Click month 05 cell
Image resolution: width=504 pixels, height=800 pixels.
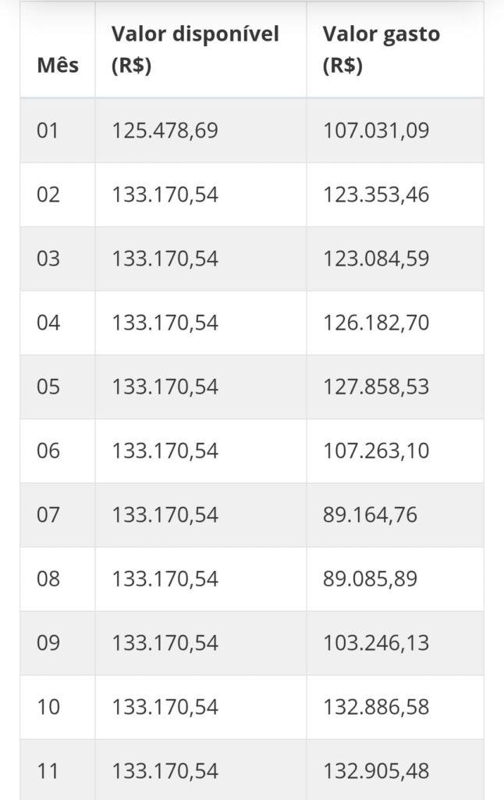coord(48,386)
